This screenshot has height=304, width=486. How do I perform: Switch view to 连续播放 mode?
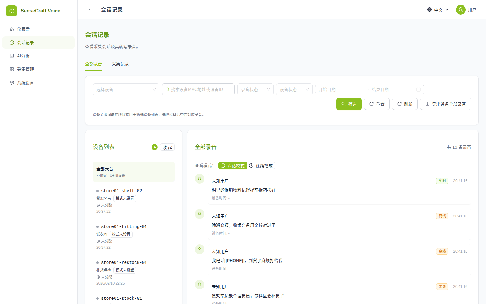point(261,166)
